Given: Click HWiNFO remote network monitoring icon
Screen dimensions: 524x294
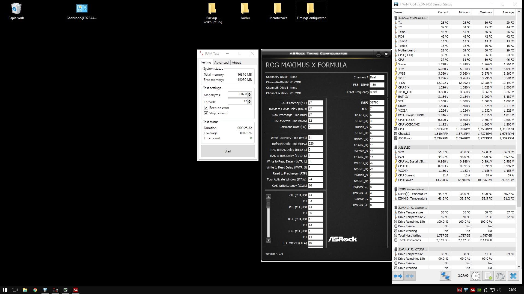Looking at the screenshot, I should (x=445, y=276).
